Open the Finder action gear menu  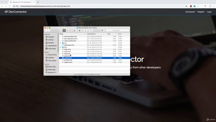pyautogui.click(x=80, y=30)
